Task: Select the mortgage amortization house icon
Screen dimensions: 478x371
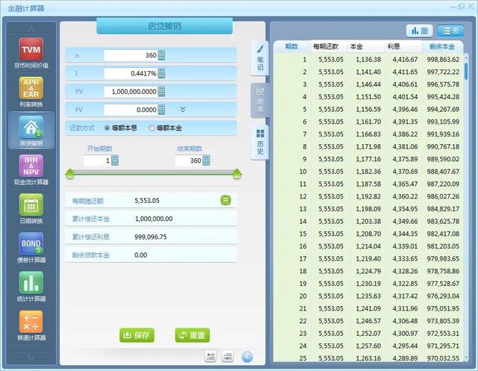Action: click(x=31, y=127)
